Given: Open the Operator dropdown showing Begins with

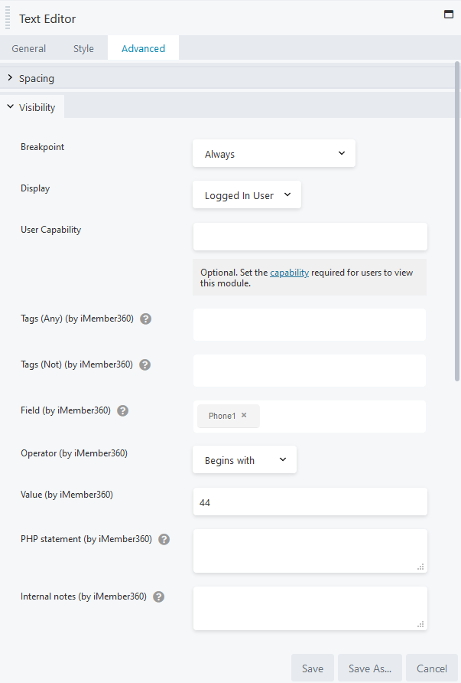Looking at the screenshot, I should (x=244, y=459).
